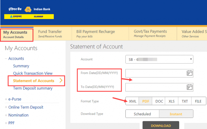Click the Download Type label
This screenshot has height=129, width=207.
[x=92, y=114]
